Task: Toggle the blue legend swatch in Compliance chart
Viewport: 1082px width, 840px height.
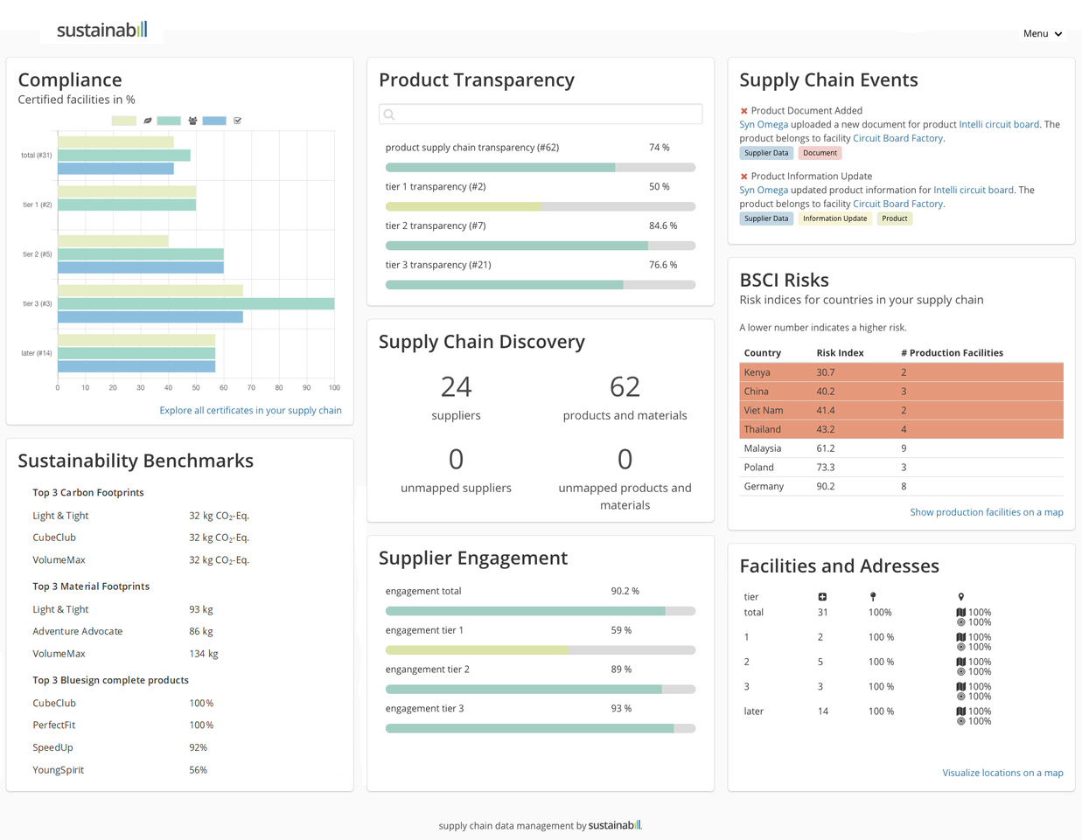Action: click(214, 121)
